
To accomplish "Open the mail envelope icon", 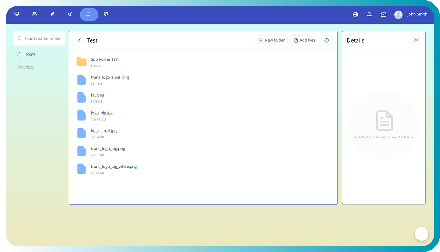I will tap(383, 14).
